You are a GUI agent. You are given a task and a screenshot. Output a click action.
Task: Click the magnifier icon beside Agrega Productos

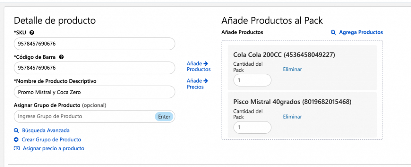pos(333,32)
